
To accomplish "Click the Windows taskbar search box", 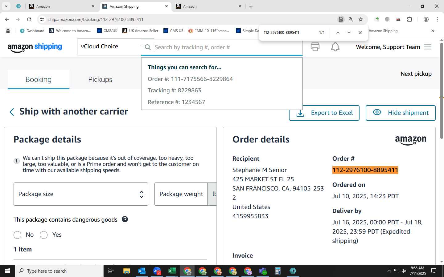I will (x=59, y=271).
